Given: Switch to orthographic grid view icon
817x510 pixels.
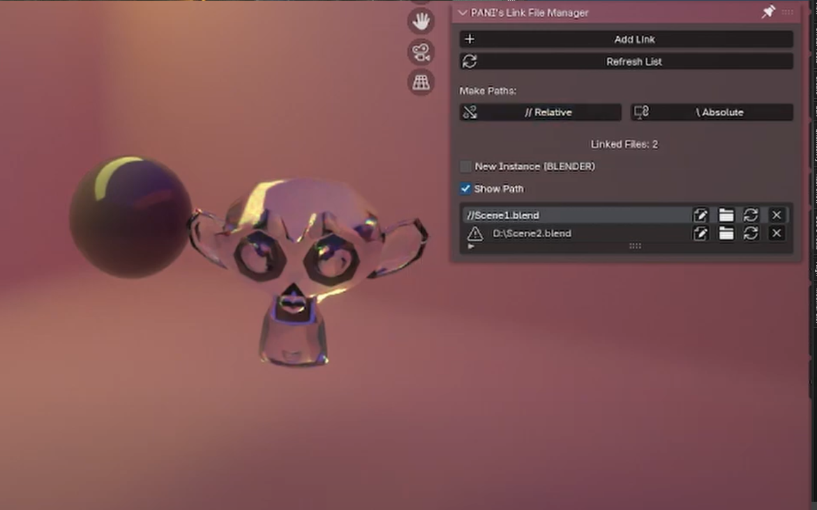Looking at the screenshot, I should [x=421, y=82].
